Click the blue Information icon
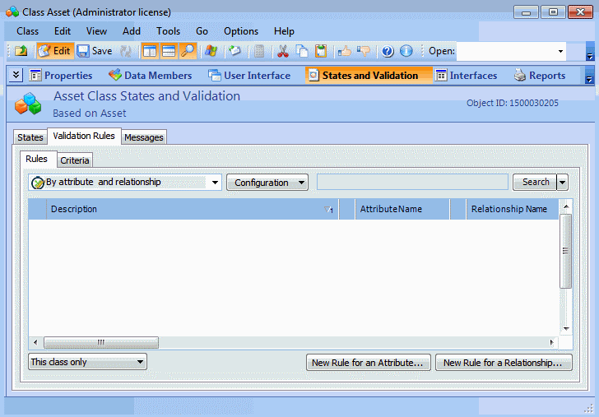 click(x=406, y=51)
